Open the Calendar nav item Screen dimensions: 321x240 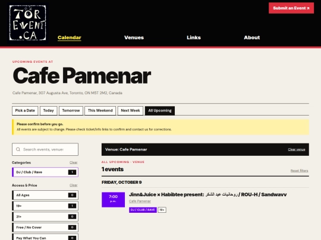pyautogui.click(x=70, y=37)
